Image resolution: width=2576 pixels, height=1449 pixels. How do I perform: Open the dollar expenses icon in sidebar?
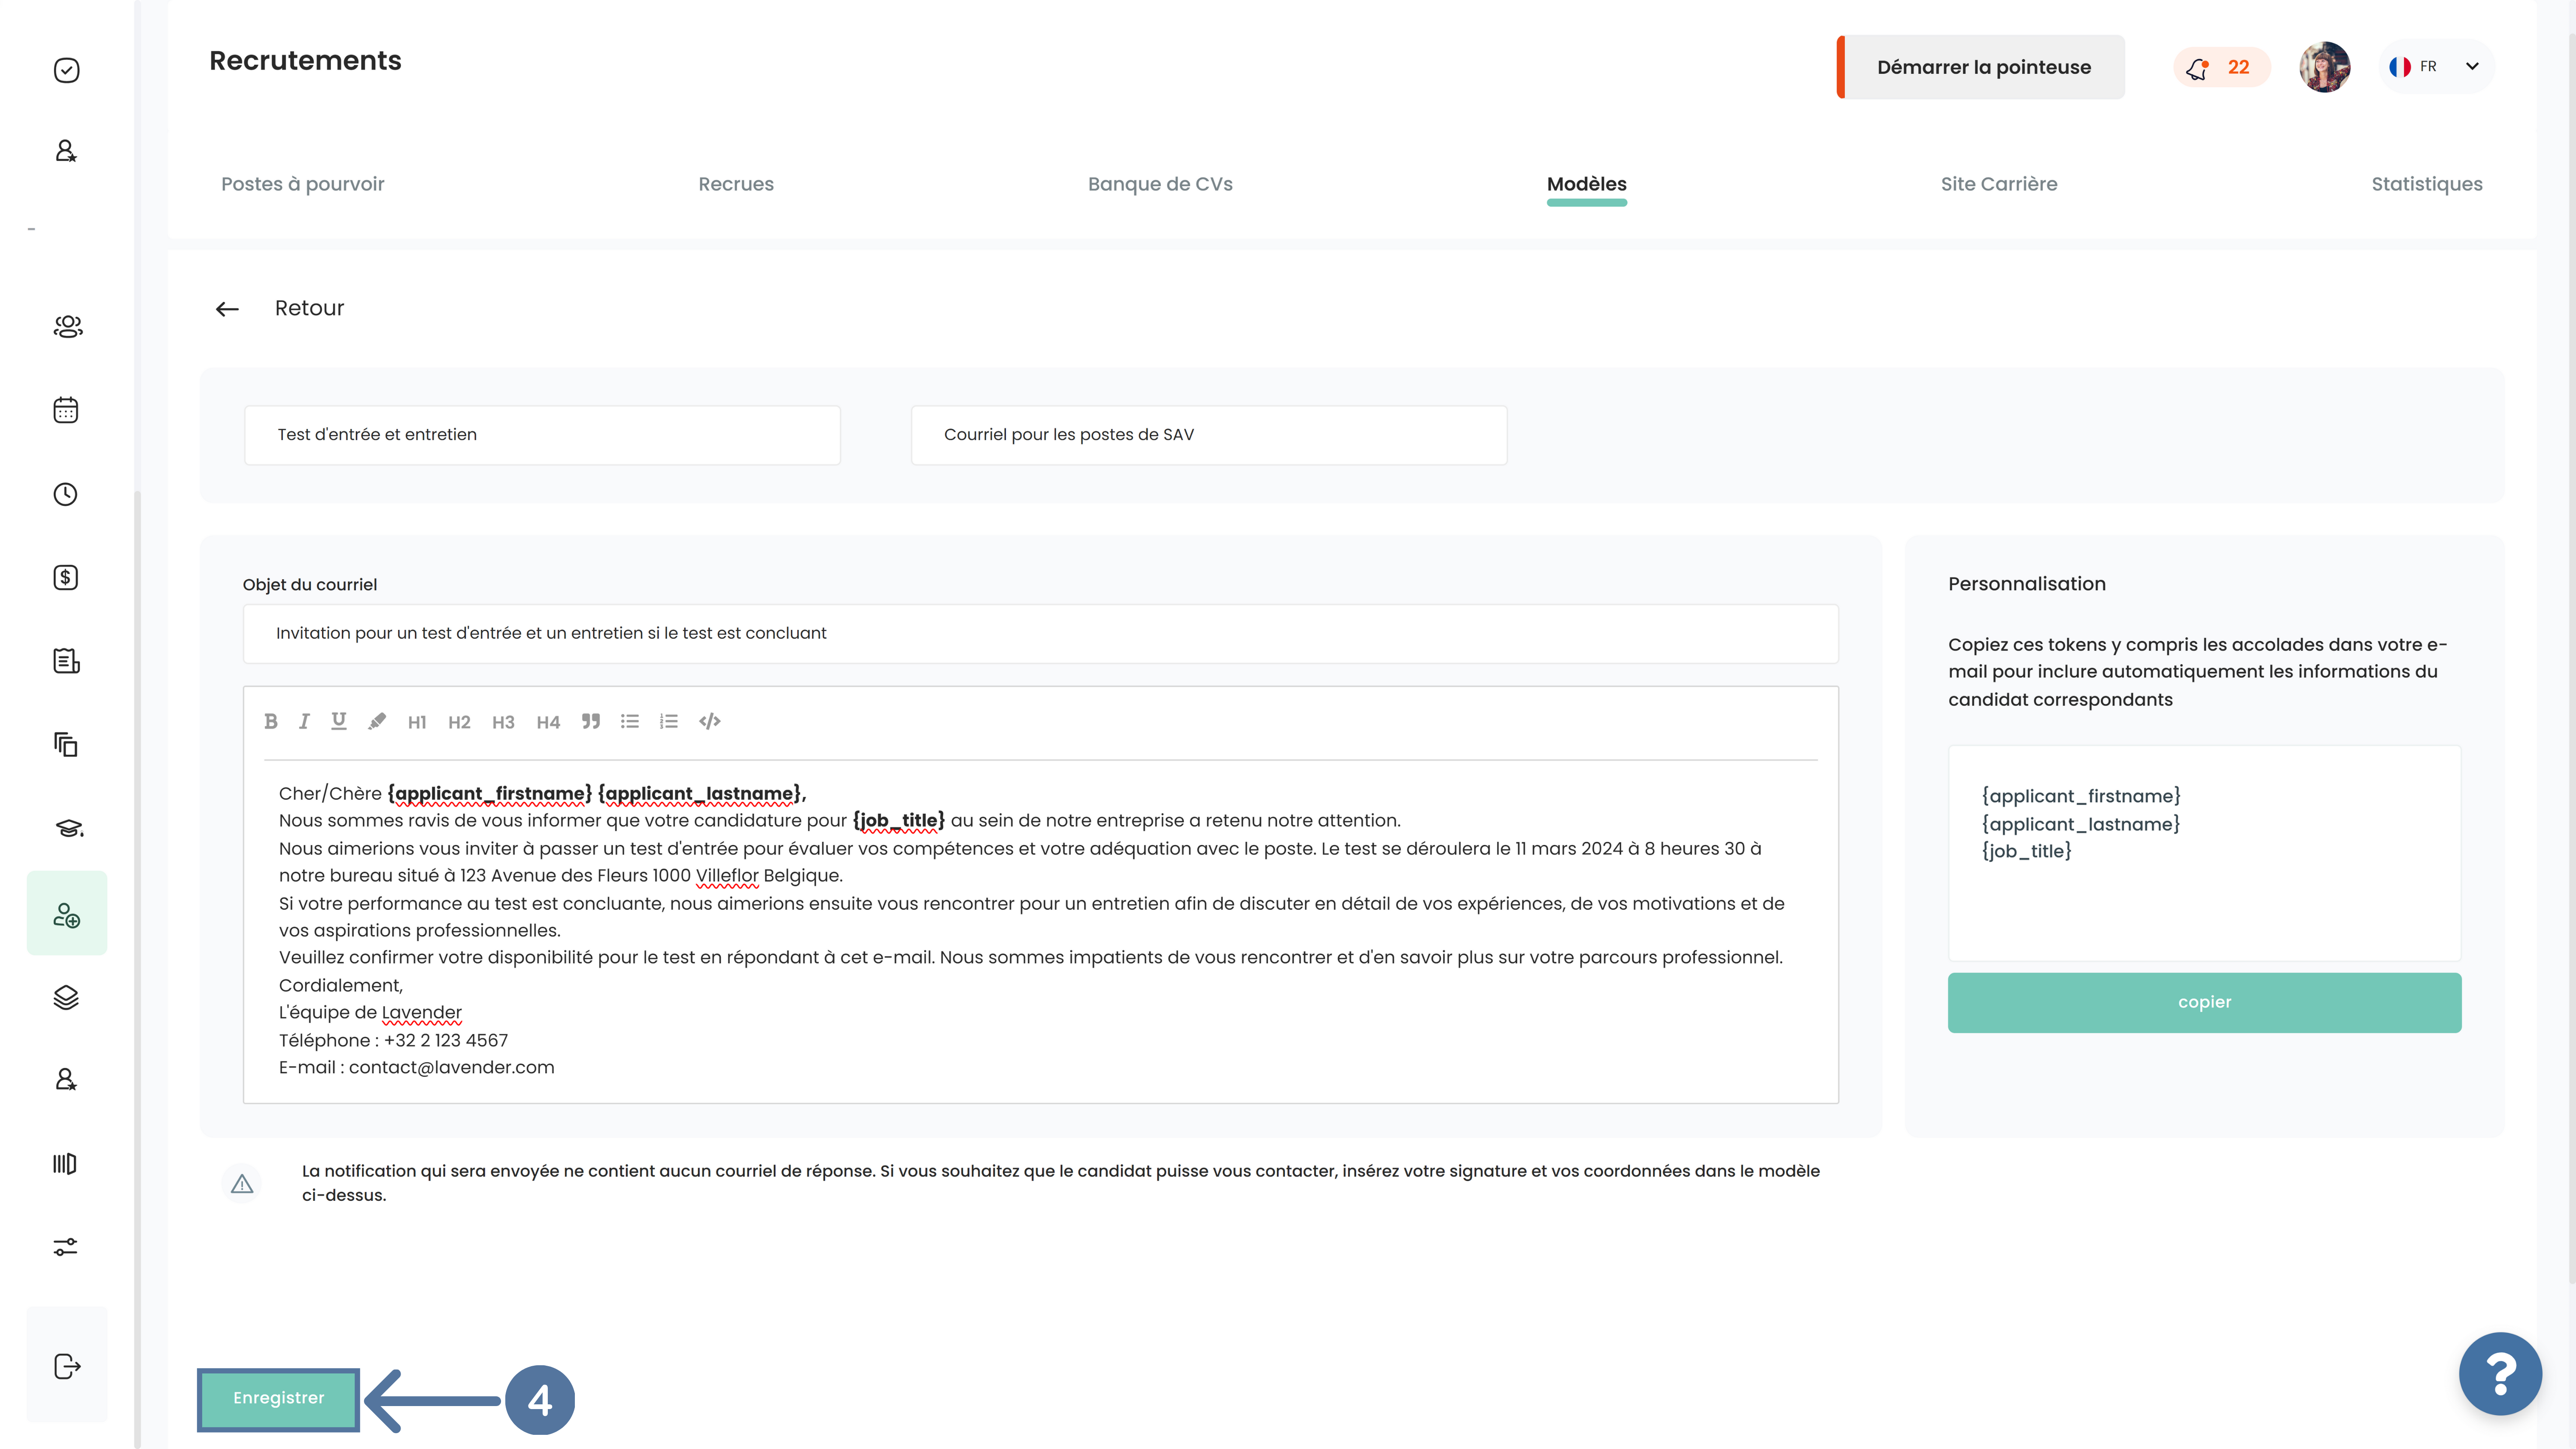[66, 577]
